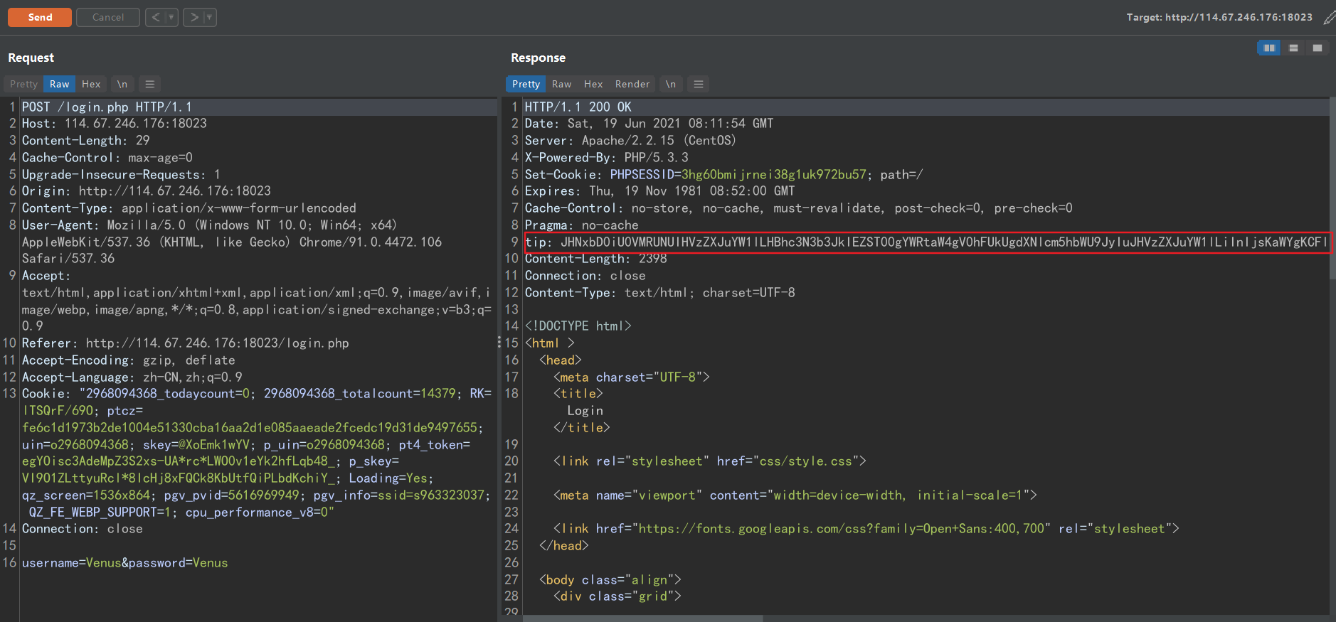Open the back history dropdown arrow
The width and height of the screenshot is (1336, 622).
pyautogui.click(x=171, y=17)
